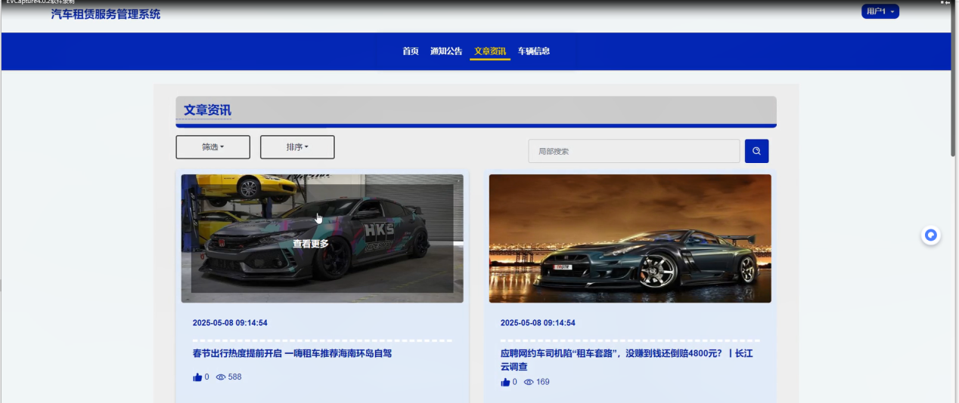Viewport: 959px width, 403px height.
Task: Open the GT-R sports car thumbnail
Action: coord(630,238)
